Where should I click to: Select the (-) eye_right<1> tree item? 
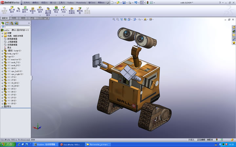pyautogui.click(x=15, y=74)
